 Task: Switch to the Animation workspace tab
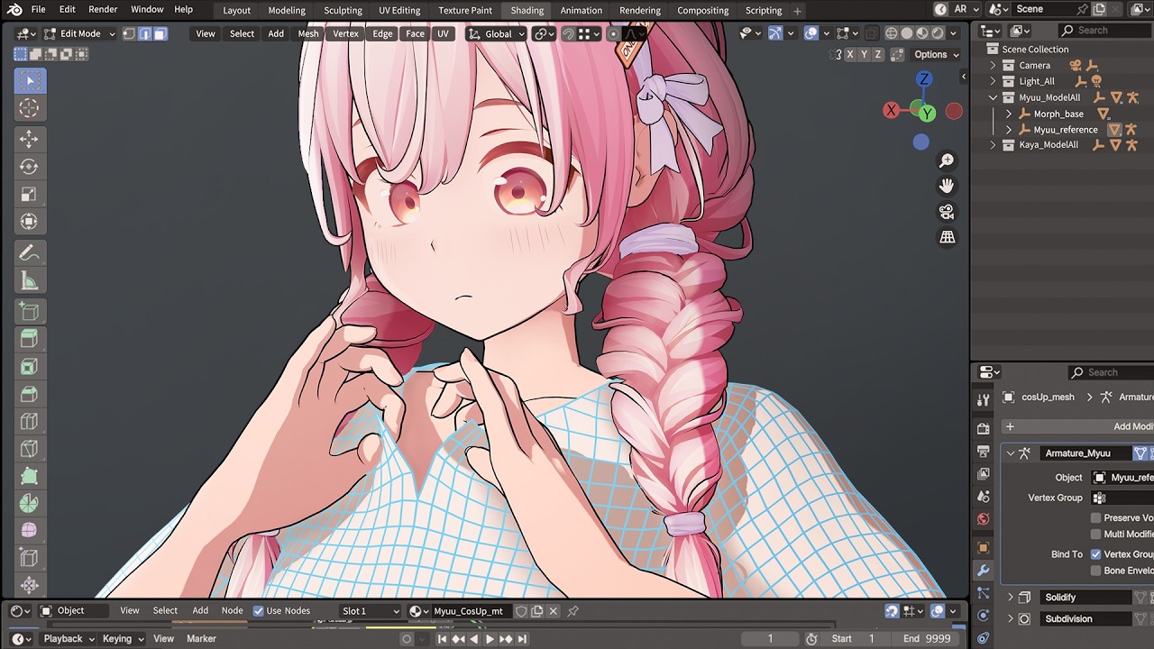pyautogui.click(x=581, y=11)
